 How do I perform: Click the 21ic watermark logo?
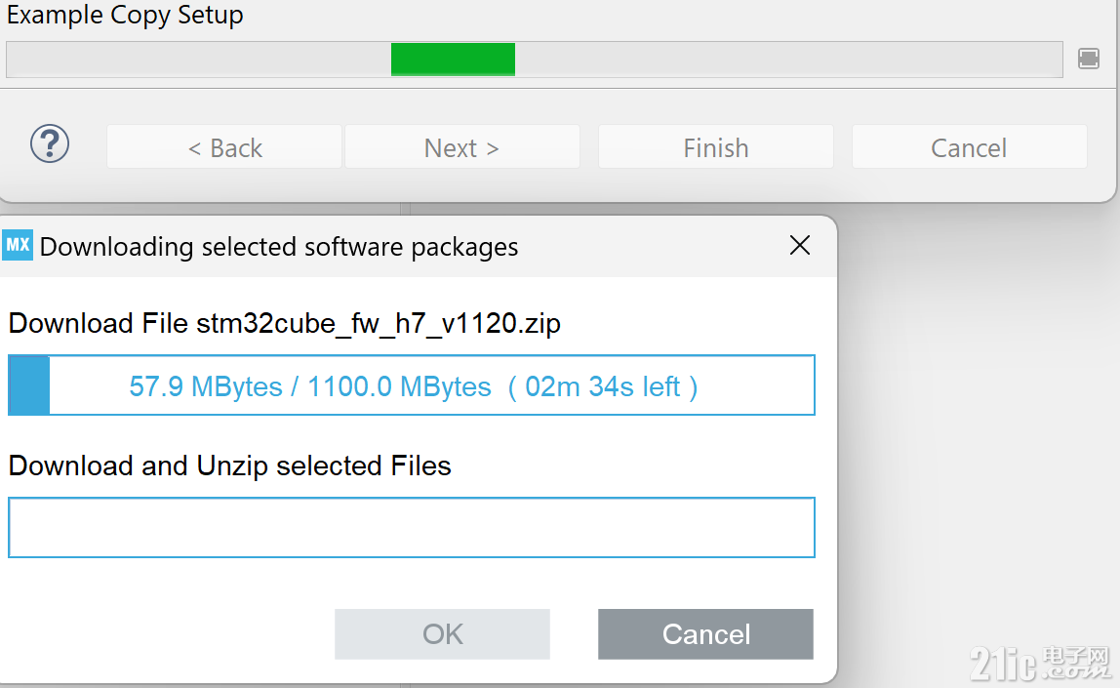pos(1040,664)
